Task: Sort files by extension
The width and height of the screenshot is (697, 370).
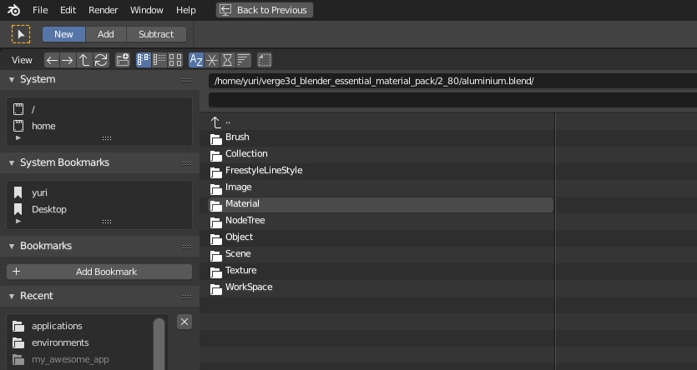Action: pos(212,60)
